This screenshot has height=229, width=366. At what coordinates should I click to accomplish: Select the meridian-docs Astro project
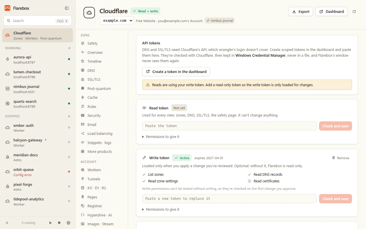(37, 157)
